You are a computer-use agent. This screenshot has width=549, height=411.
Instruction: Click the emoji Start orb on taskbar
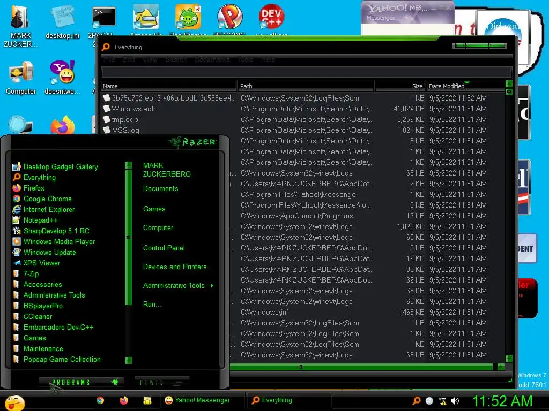(x=14, y=402)
